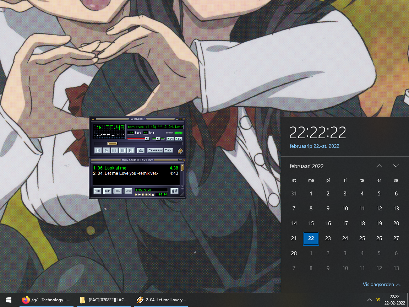Click the playlist mini Stop button
The height and width of the screenshot is (307, 409).
146,194
